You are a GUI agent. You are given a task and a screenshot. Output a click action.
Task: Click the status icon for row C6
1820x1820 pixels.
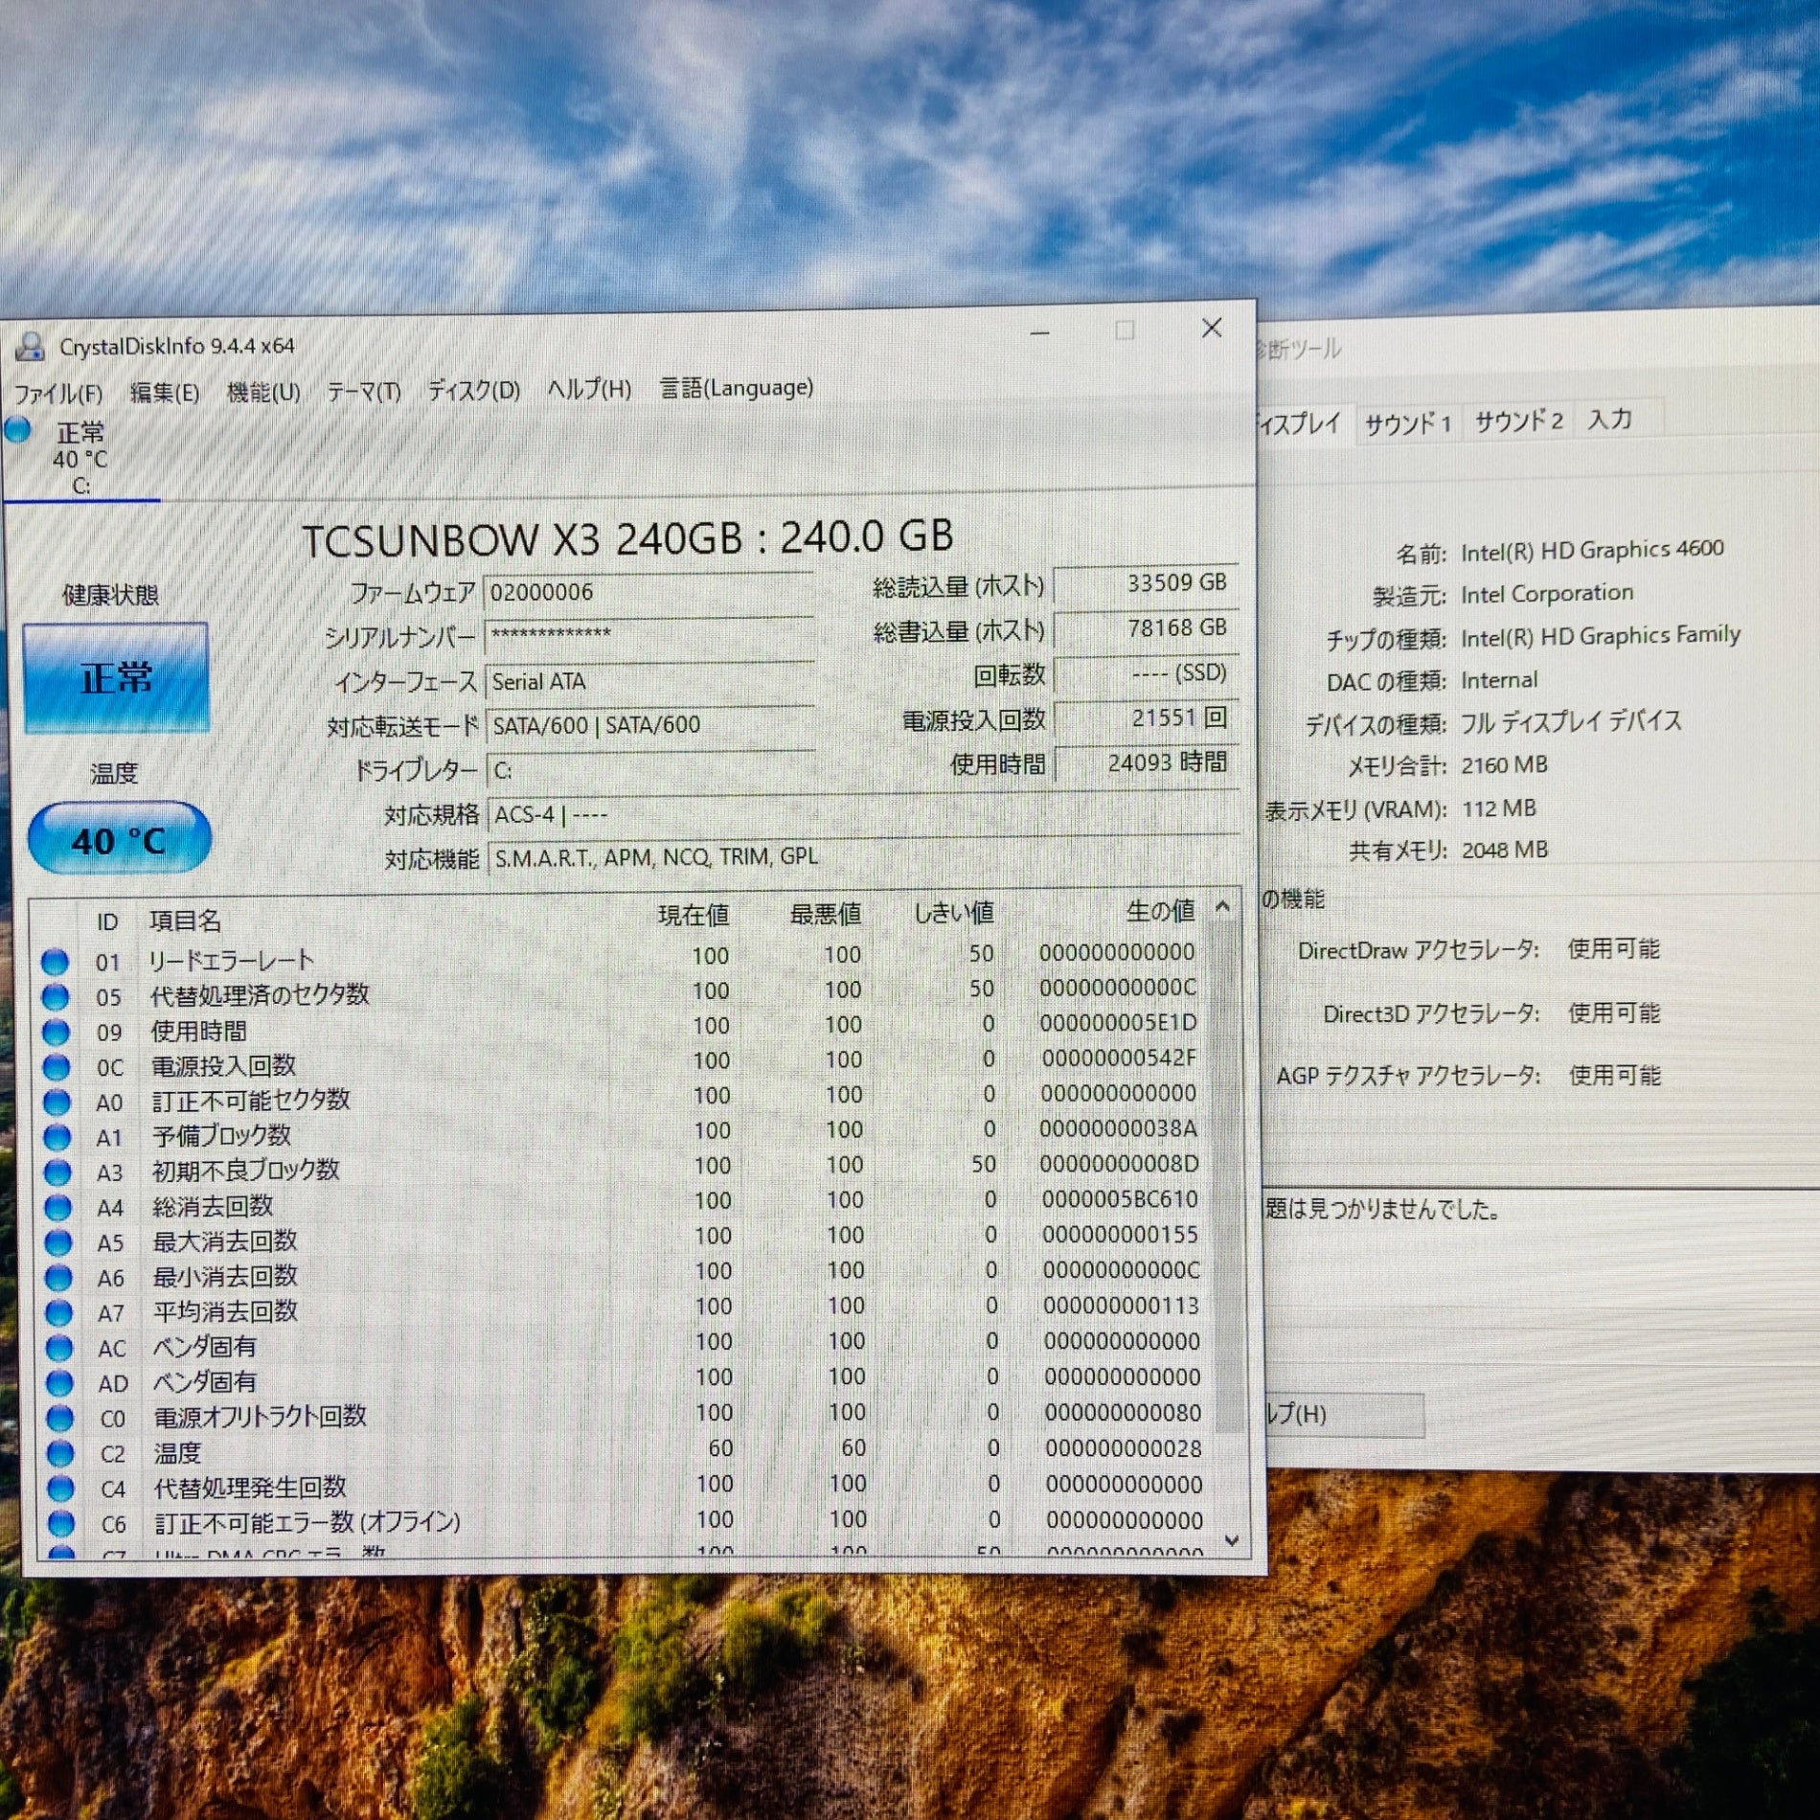click(x=61, y=1523)
